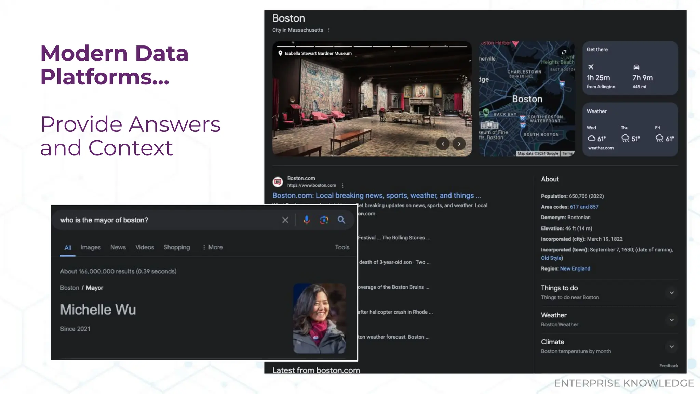Clear the search query with X
The image size is (700, 394).
click(x=285, y=220)
